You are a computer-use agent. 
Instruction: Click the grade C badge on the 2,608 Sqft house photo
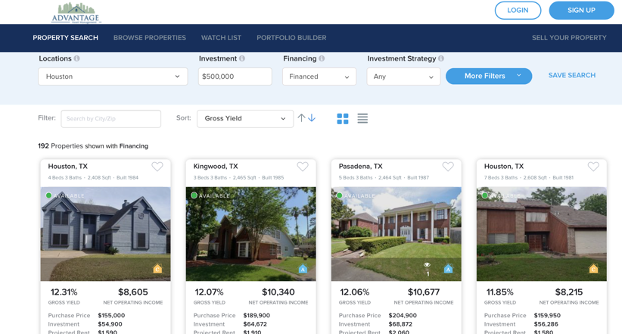[593, 268]
